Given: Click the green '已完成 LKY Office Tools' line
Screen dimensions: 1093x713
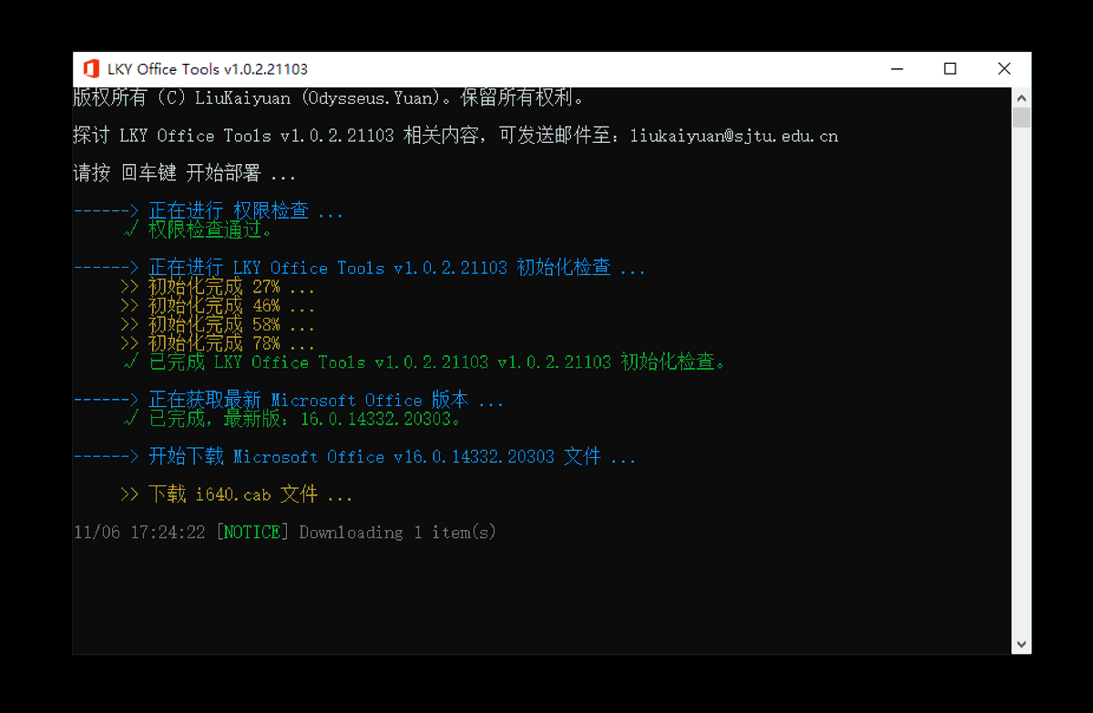Looking at the screenshot, I should pos(425,362).
